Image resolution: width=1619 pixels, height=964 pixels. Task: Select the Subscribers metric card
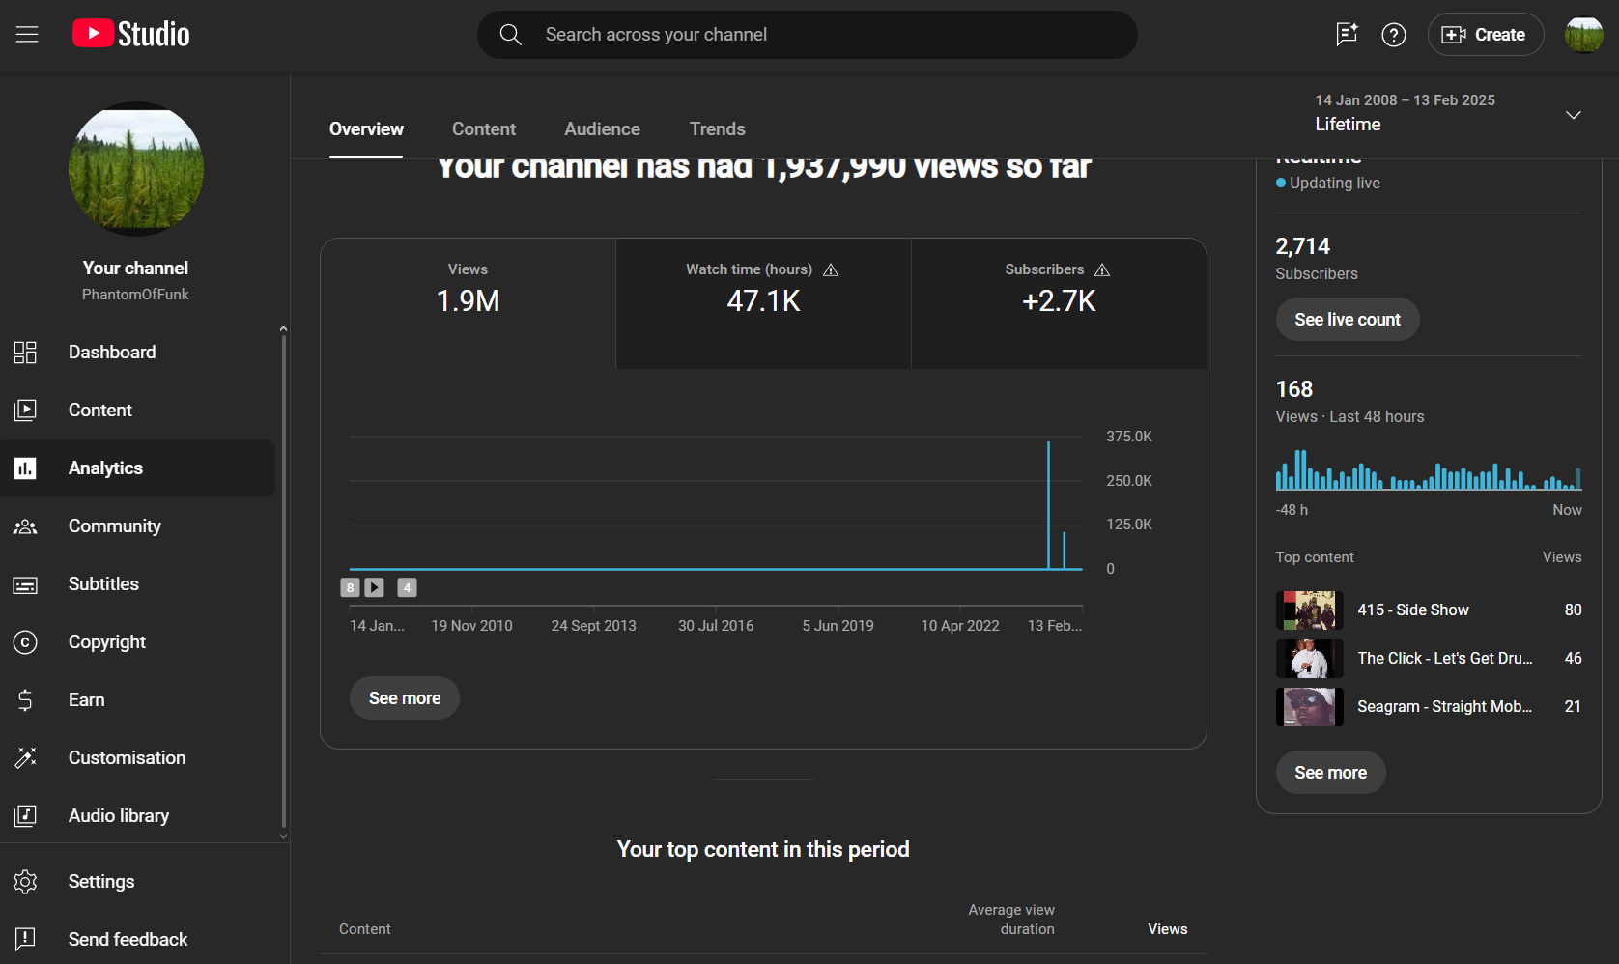coord(1059,303)
